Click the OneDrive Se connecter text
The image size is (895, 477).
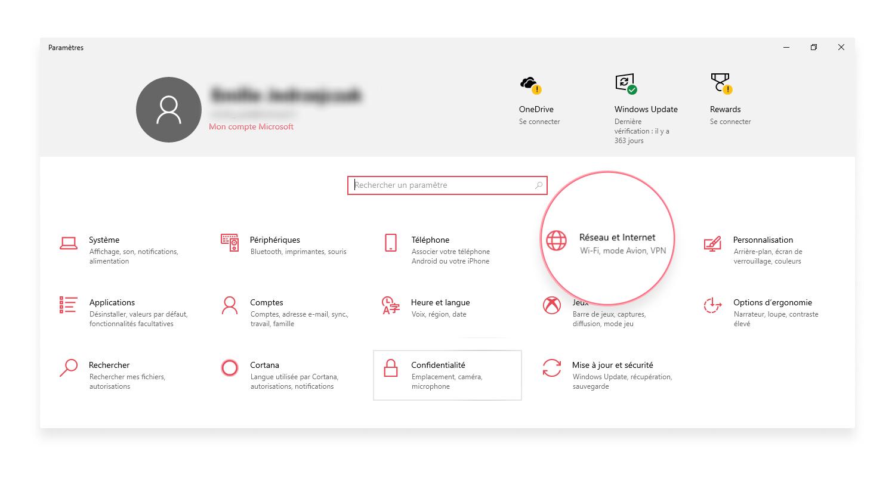[539, 122]
